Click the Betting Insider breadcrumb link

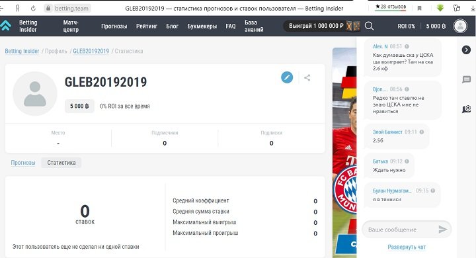(x=22, y=51)
